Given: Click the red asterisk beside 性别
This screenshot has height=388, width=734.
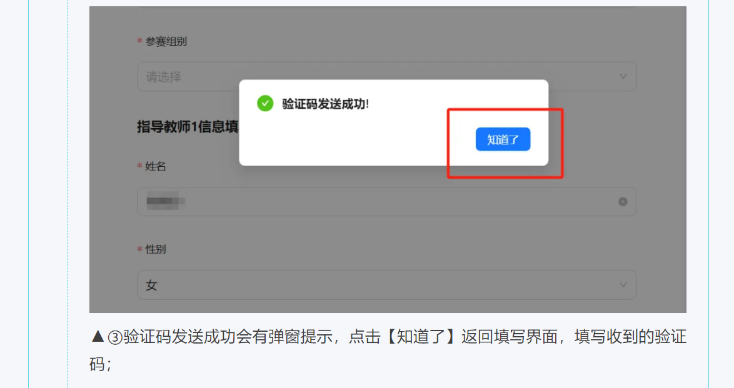Looking at the screenshot, I should (139, 249).
